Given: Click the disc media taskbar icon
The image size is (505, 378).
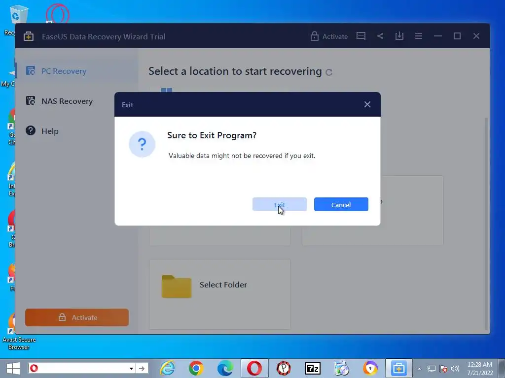Looking at the screenshot, I should tap(341, 368).
